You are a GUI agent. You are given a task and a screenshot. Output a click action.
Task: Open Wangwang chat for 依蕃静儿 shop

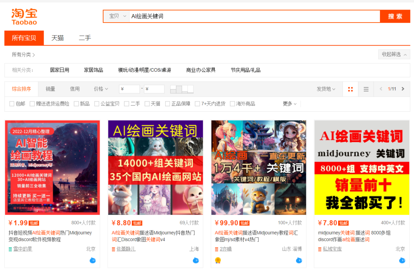click(x=195, y=260)
